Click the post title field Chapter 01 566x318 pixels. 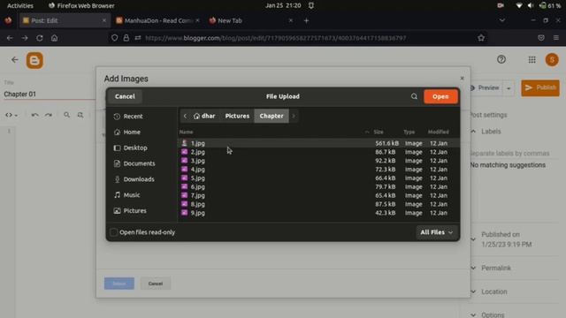coord(50,95)
